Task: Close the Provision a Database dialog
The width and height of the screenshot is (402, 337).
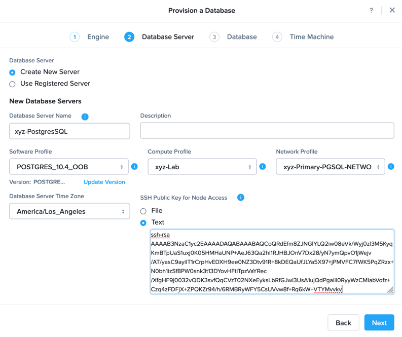Action: pos(392,10)
